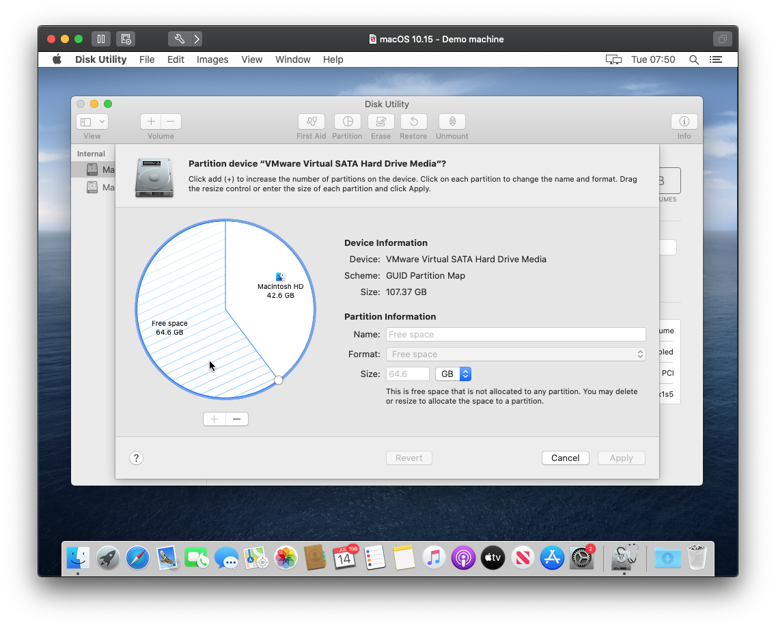Open Messages from the Dock
776x627 pixels.
click(227, 558)
